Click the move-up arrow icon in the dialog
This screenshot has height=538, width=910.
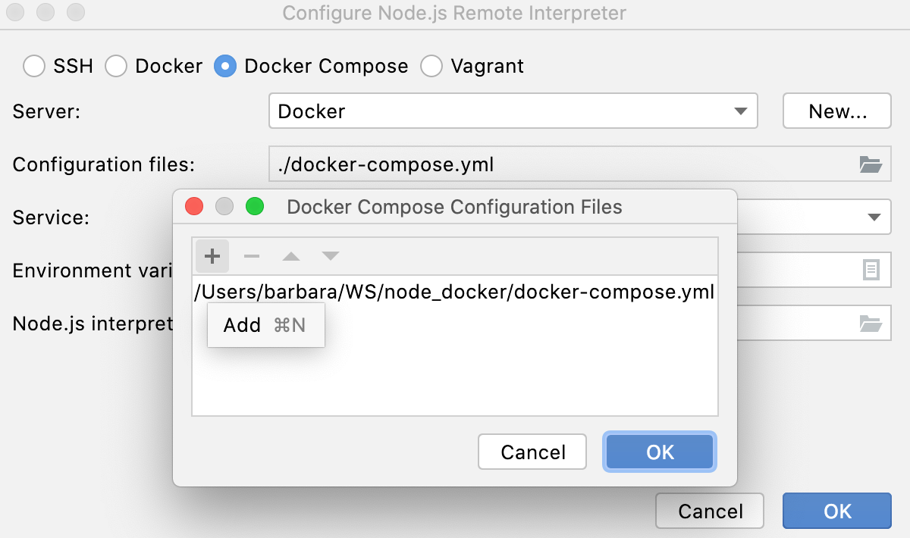291,256
